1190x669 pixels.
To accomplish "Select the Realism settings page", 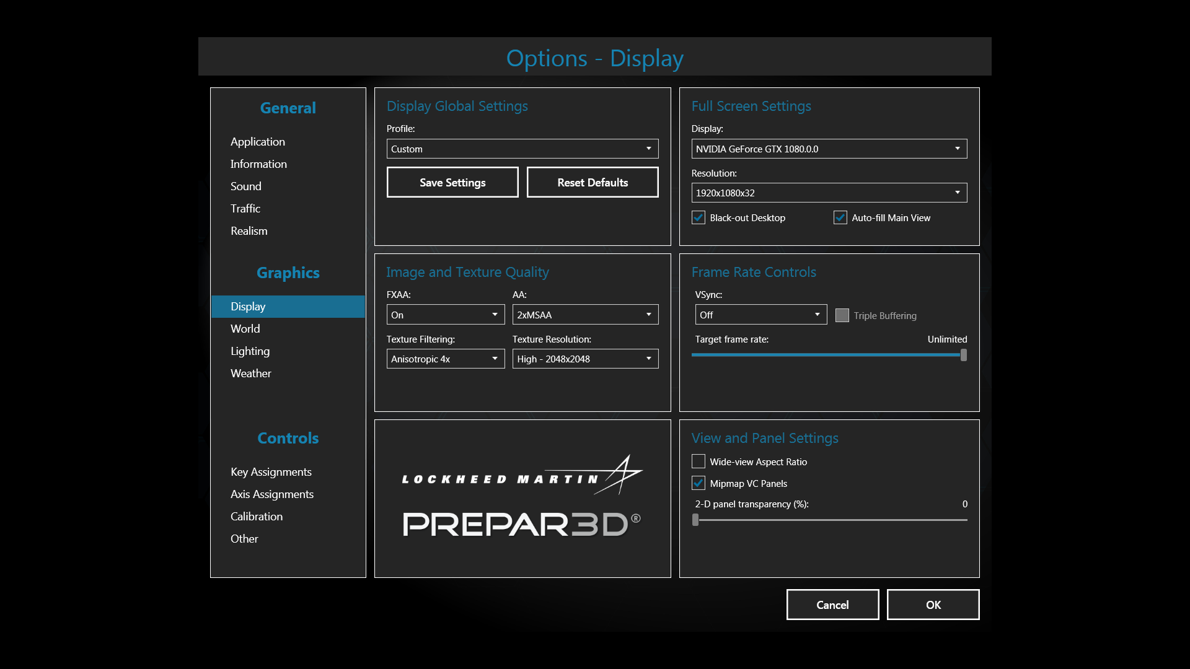I will [x=249, y=231].
